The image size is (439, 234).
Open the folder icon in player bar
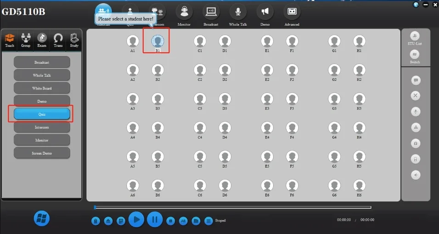(x=196, y=221)
